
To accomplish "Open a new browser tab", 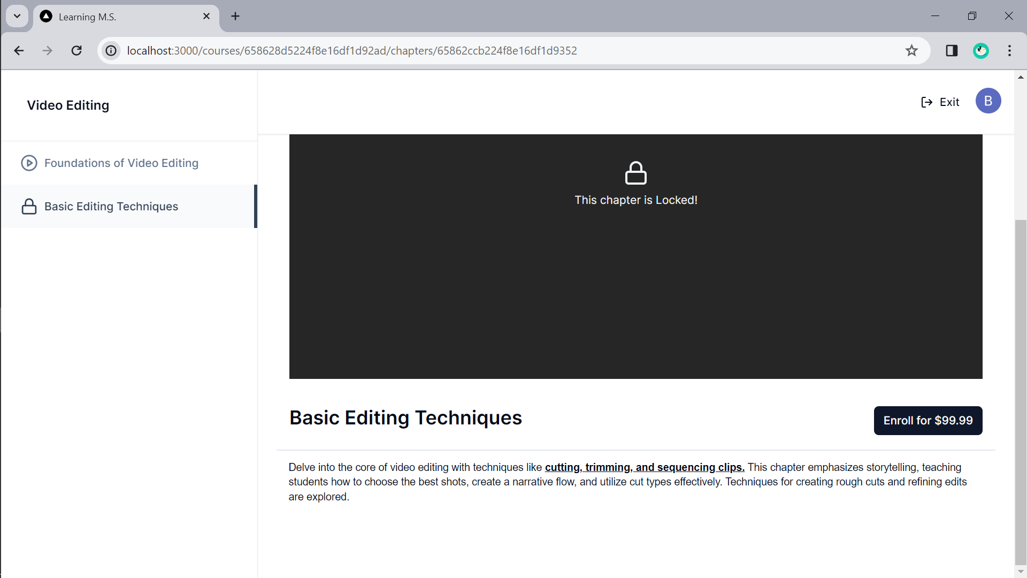I will tap(235, 16).
